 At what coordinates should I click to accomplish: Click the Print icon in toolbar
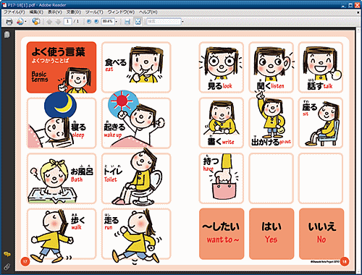tap(9, 22)
